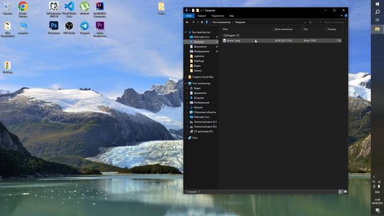This screenshot has width=384, height=216.
Task: Go up one folder level in Explorer
Action: [x=202, y=22]
